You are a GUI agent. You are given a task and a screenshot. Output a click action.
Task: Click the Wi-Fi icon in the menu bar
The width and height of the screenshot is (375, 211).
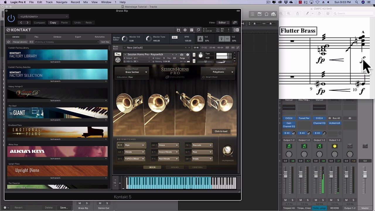tap(317, 2)
